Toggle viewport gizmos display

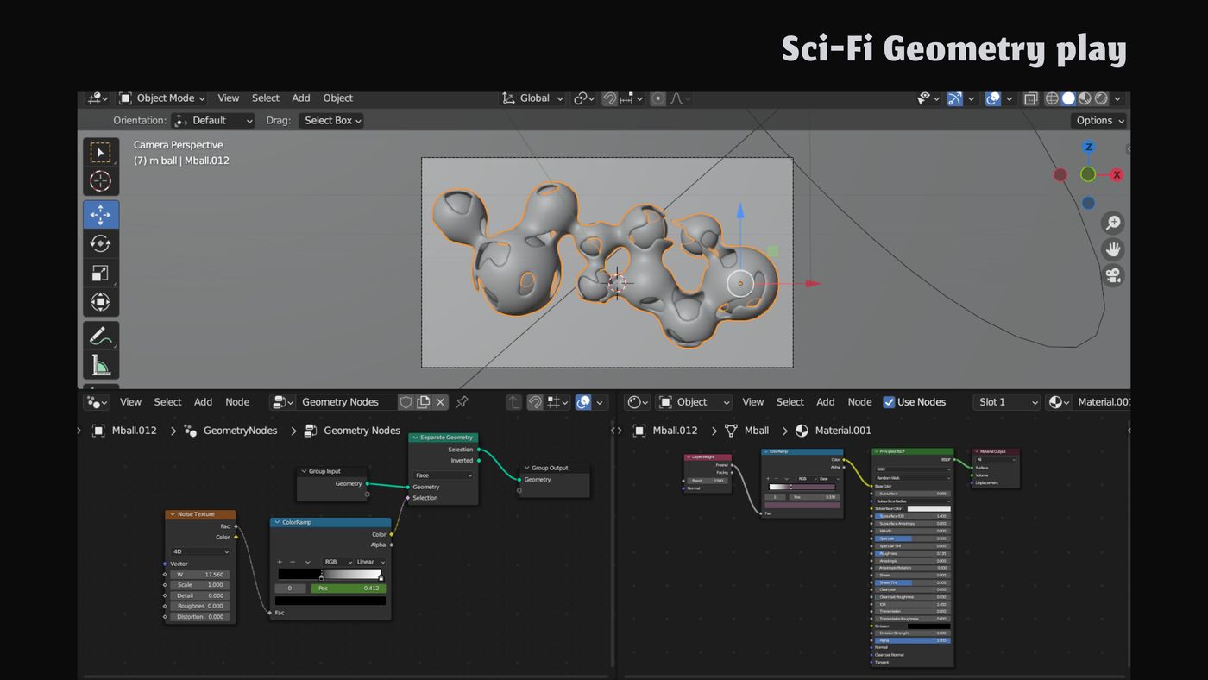(x=954, y=98)
